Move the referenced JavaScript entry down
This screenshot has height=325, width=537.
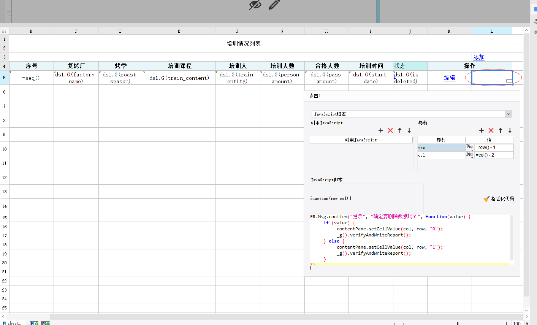[409, 130]
